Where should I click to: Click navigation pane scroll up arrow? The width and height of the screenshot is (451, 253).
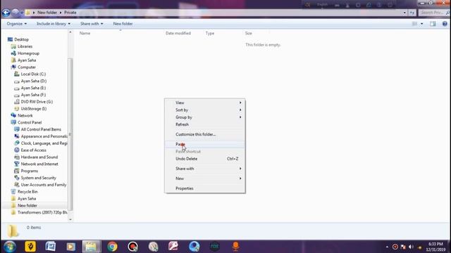click(70, 32)
